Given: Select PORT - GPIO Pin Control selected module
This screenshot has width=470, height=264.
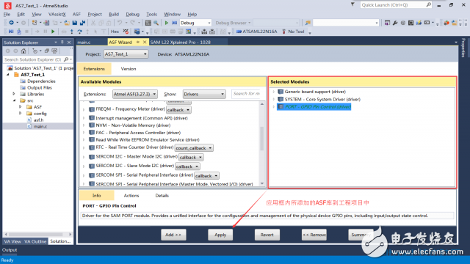Looking at the screenshot, I should (314, 107).
